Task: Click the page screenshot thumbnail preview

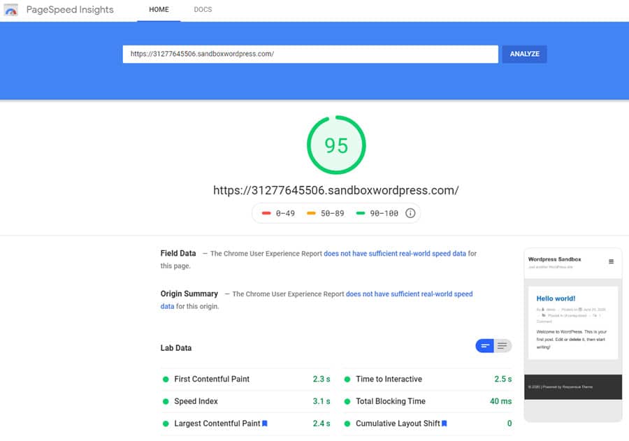Action: coord(573,335)
